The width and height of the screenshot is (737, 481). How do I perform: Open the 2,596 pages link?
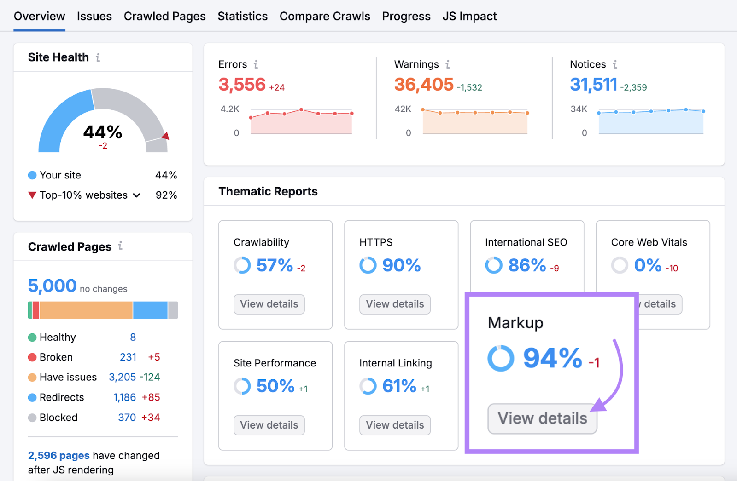pos(58,456)
